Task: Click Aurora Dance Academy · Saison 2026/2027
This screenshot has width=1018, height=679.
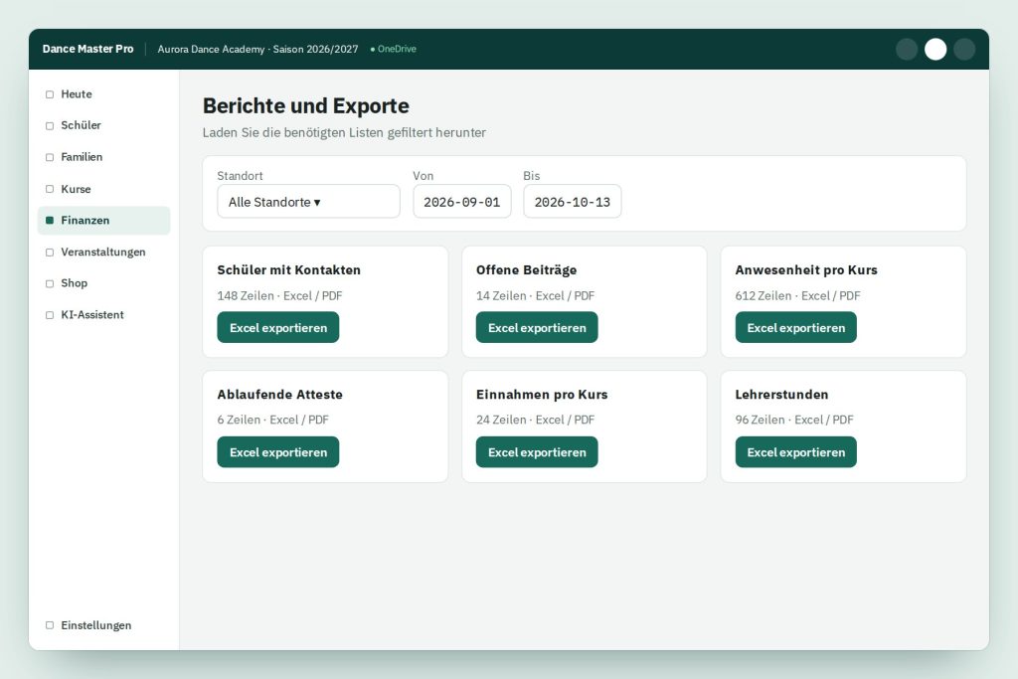Action: [x=257, y=50]
